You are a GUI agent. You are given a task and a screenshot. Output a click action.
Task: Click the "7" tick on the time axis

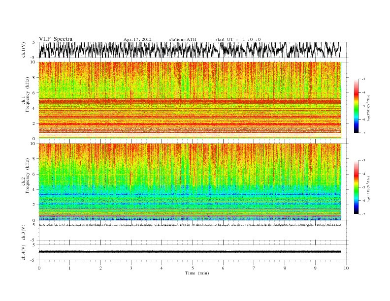pyautogui.click(x=254, y=268)
